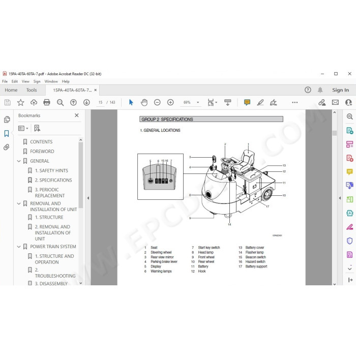This screenshot has height=356, width=356.
Task: Send file by email envelope icon
Action: [335, 102]
